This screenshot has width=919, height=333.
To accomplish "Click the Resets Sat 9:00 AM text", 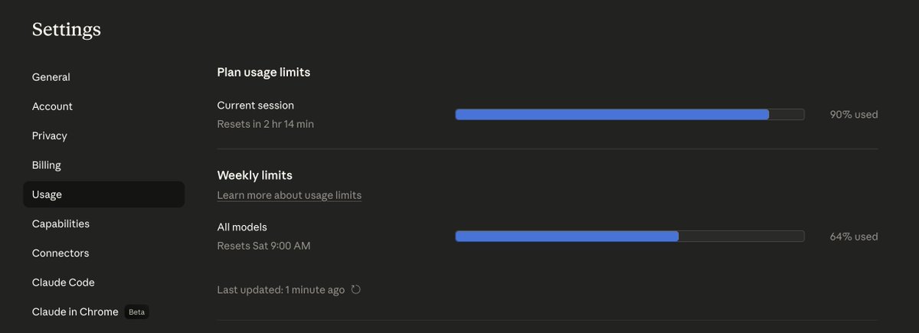I will pos(263,246).
